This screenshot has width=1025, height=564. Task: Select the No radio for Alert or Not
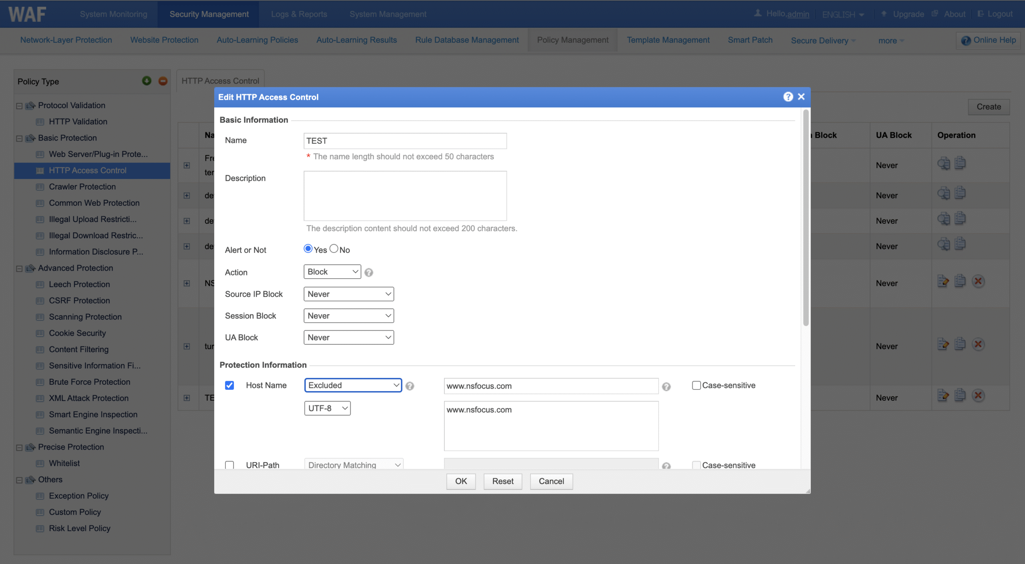point(334,249)
